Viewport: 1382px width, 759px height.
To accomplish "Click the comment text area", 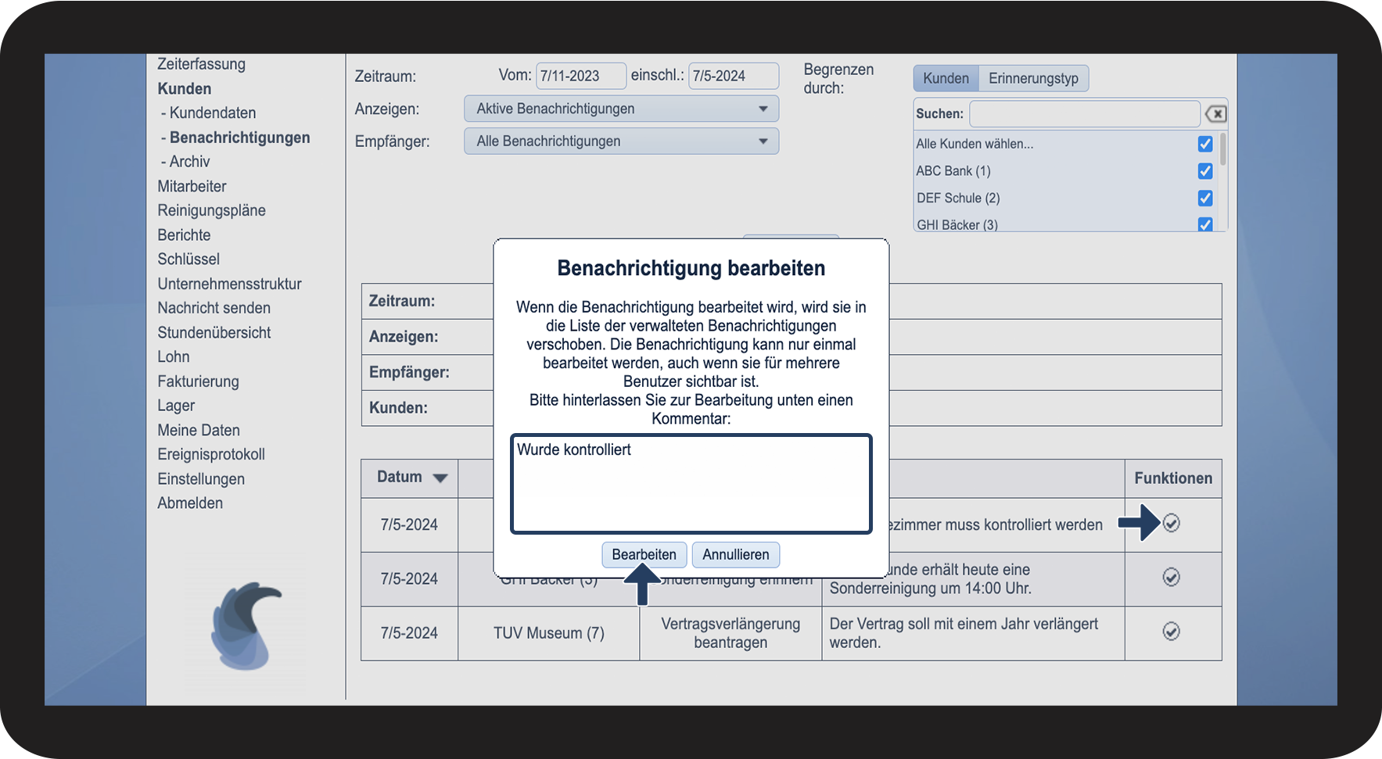I will 691,485.
